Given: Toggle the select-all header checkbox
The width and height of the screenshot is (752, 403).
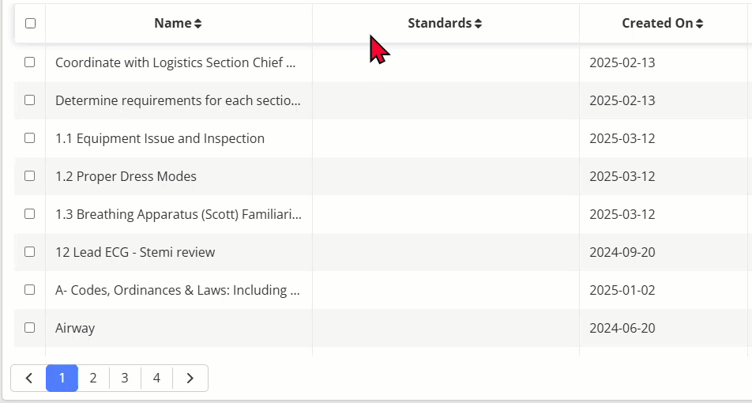Looking at the screenshot, I should point(30,23).
